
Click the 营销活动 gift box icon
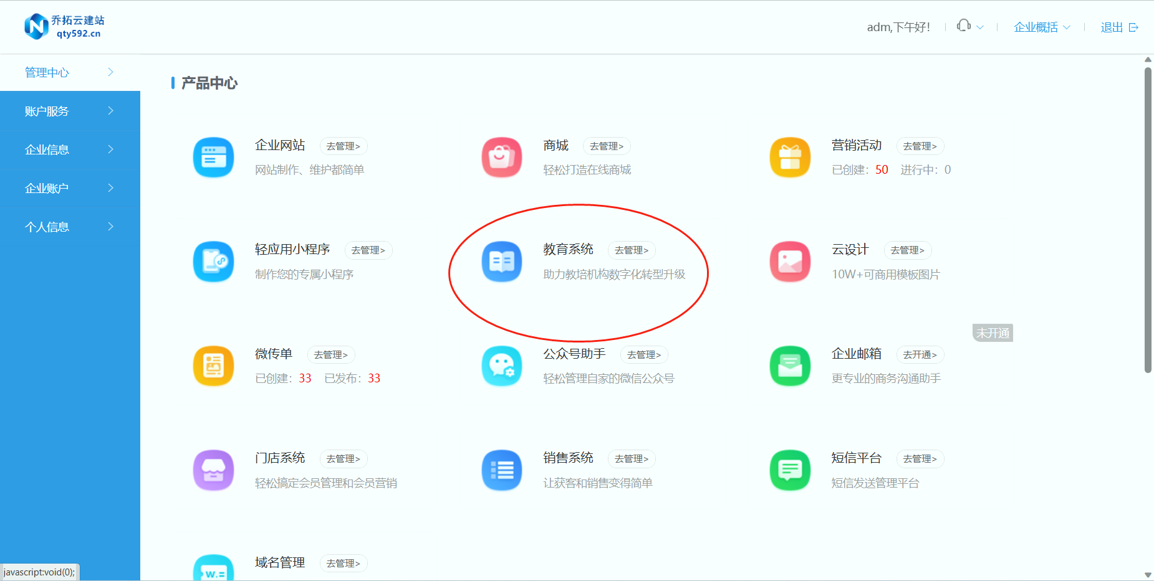point(790,158)
